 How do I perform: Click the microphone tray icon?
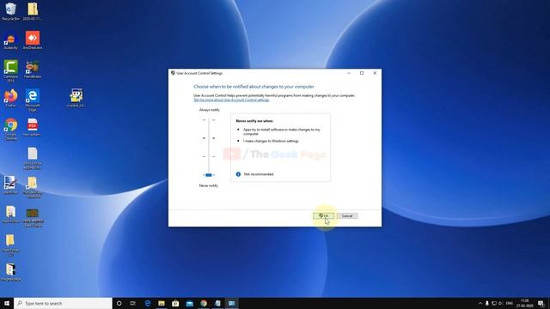click(x=487, y=303)
